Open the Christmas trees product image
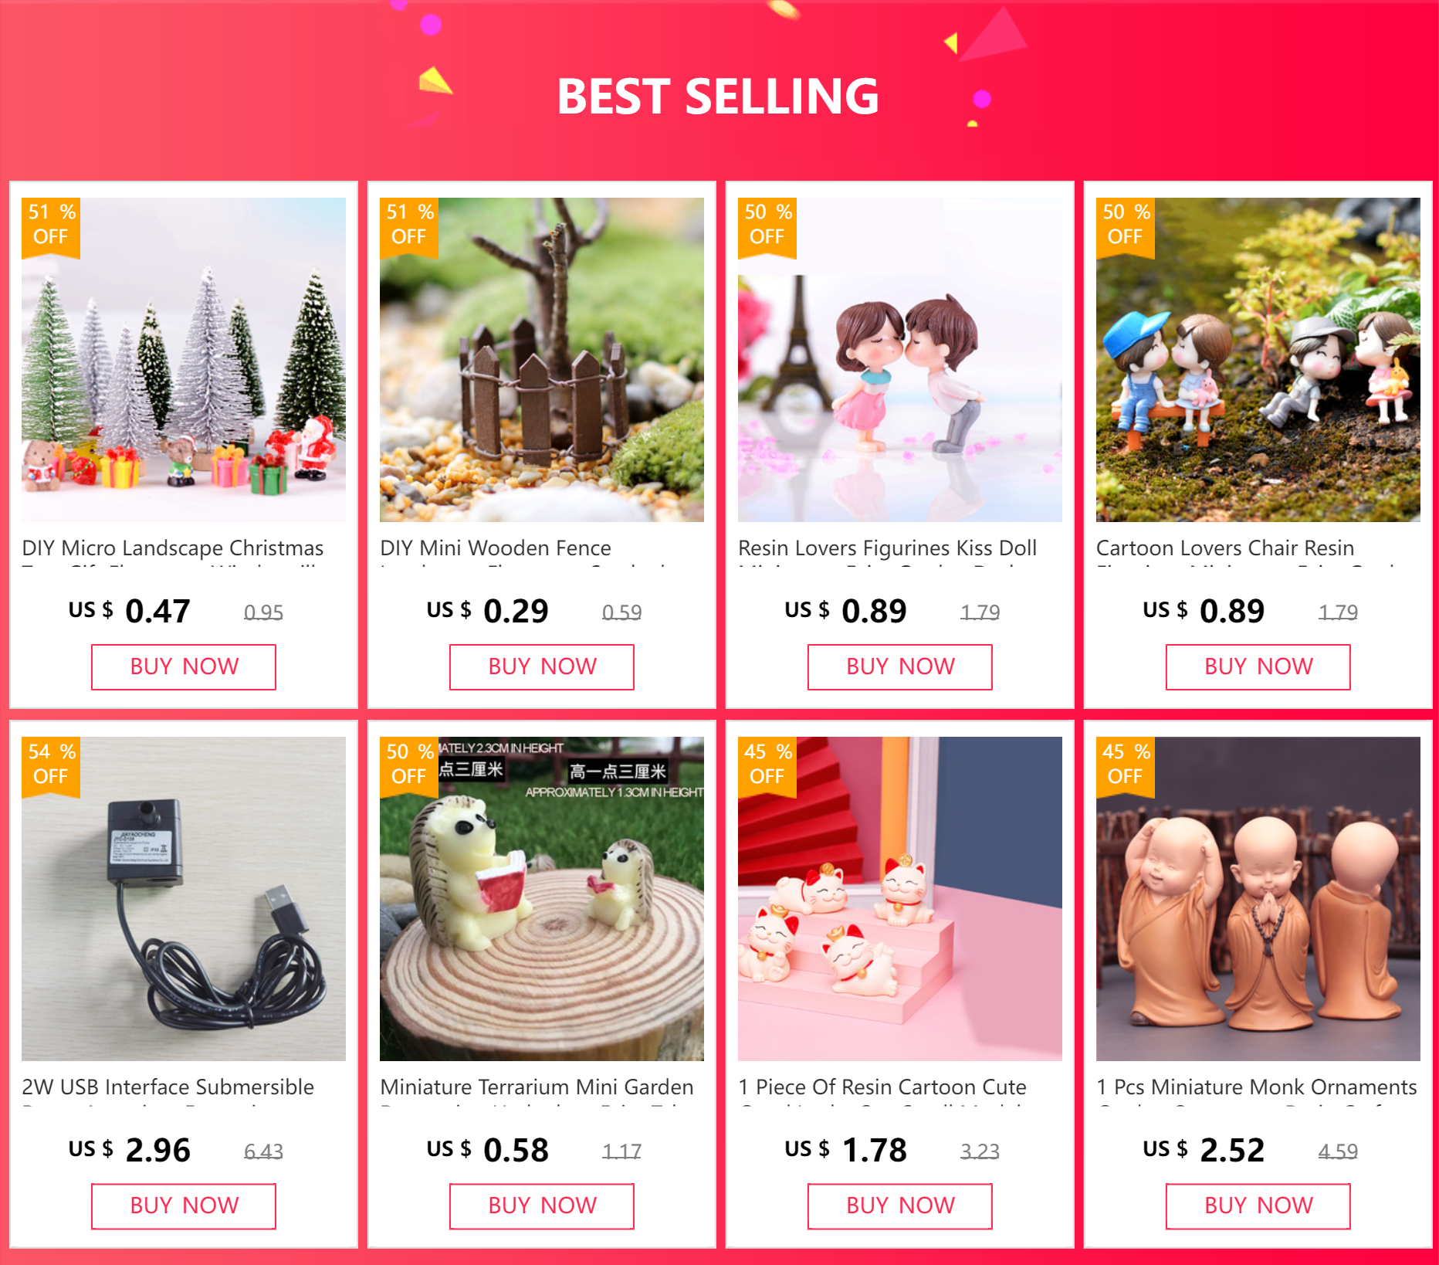The width and height of the screenshot is (1439, 1265). click(184, 360)
